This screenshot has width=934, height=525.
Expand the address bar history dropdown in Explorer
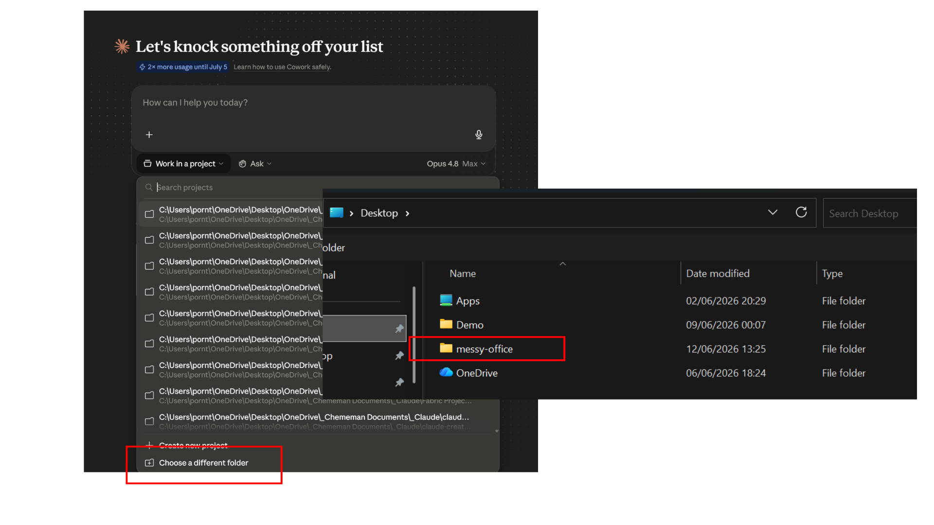772,212
